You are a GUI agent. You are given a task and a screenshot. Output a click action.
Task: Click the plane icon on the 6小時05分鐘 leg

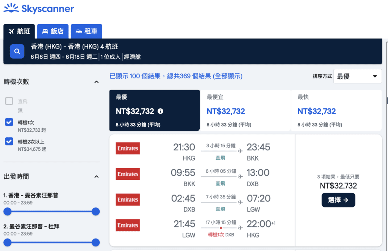click(240, 176)
